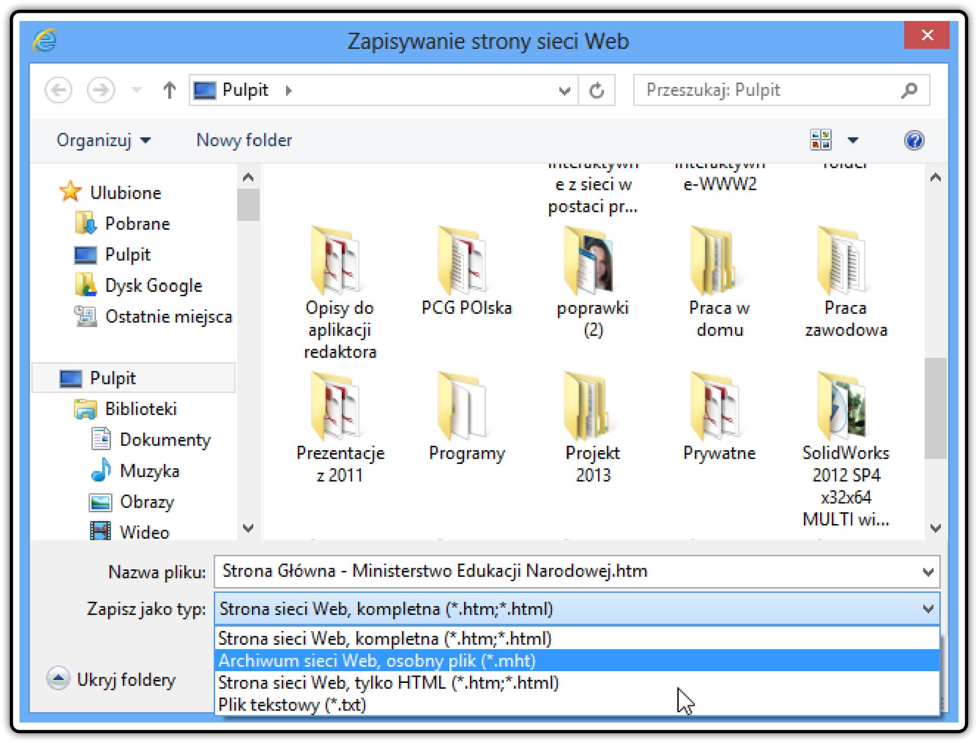Select the SolidWorks 2012 SP4 folder
978x743 pixels.
[x=846, y=450]
